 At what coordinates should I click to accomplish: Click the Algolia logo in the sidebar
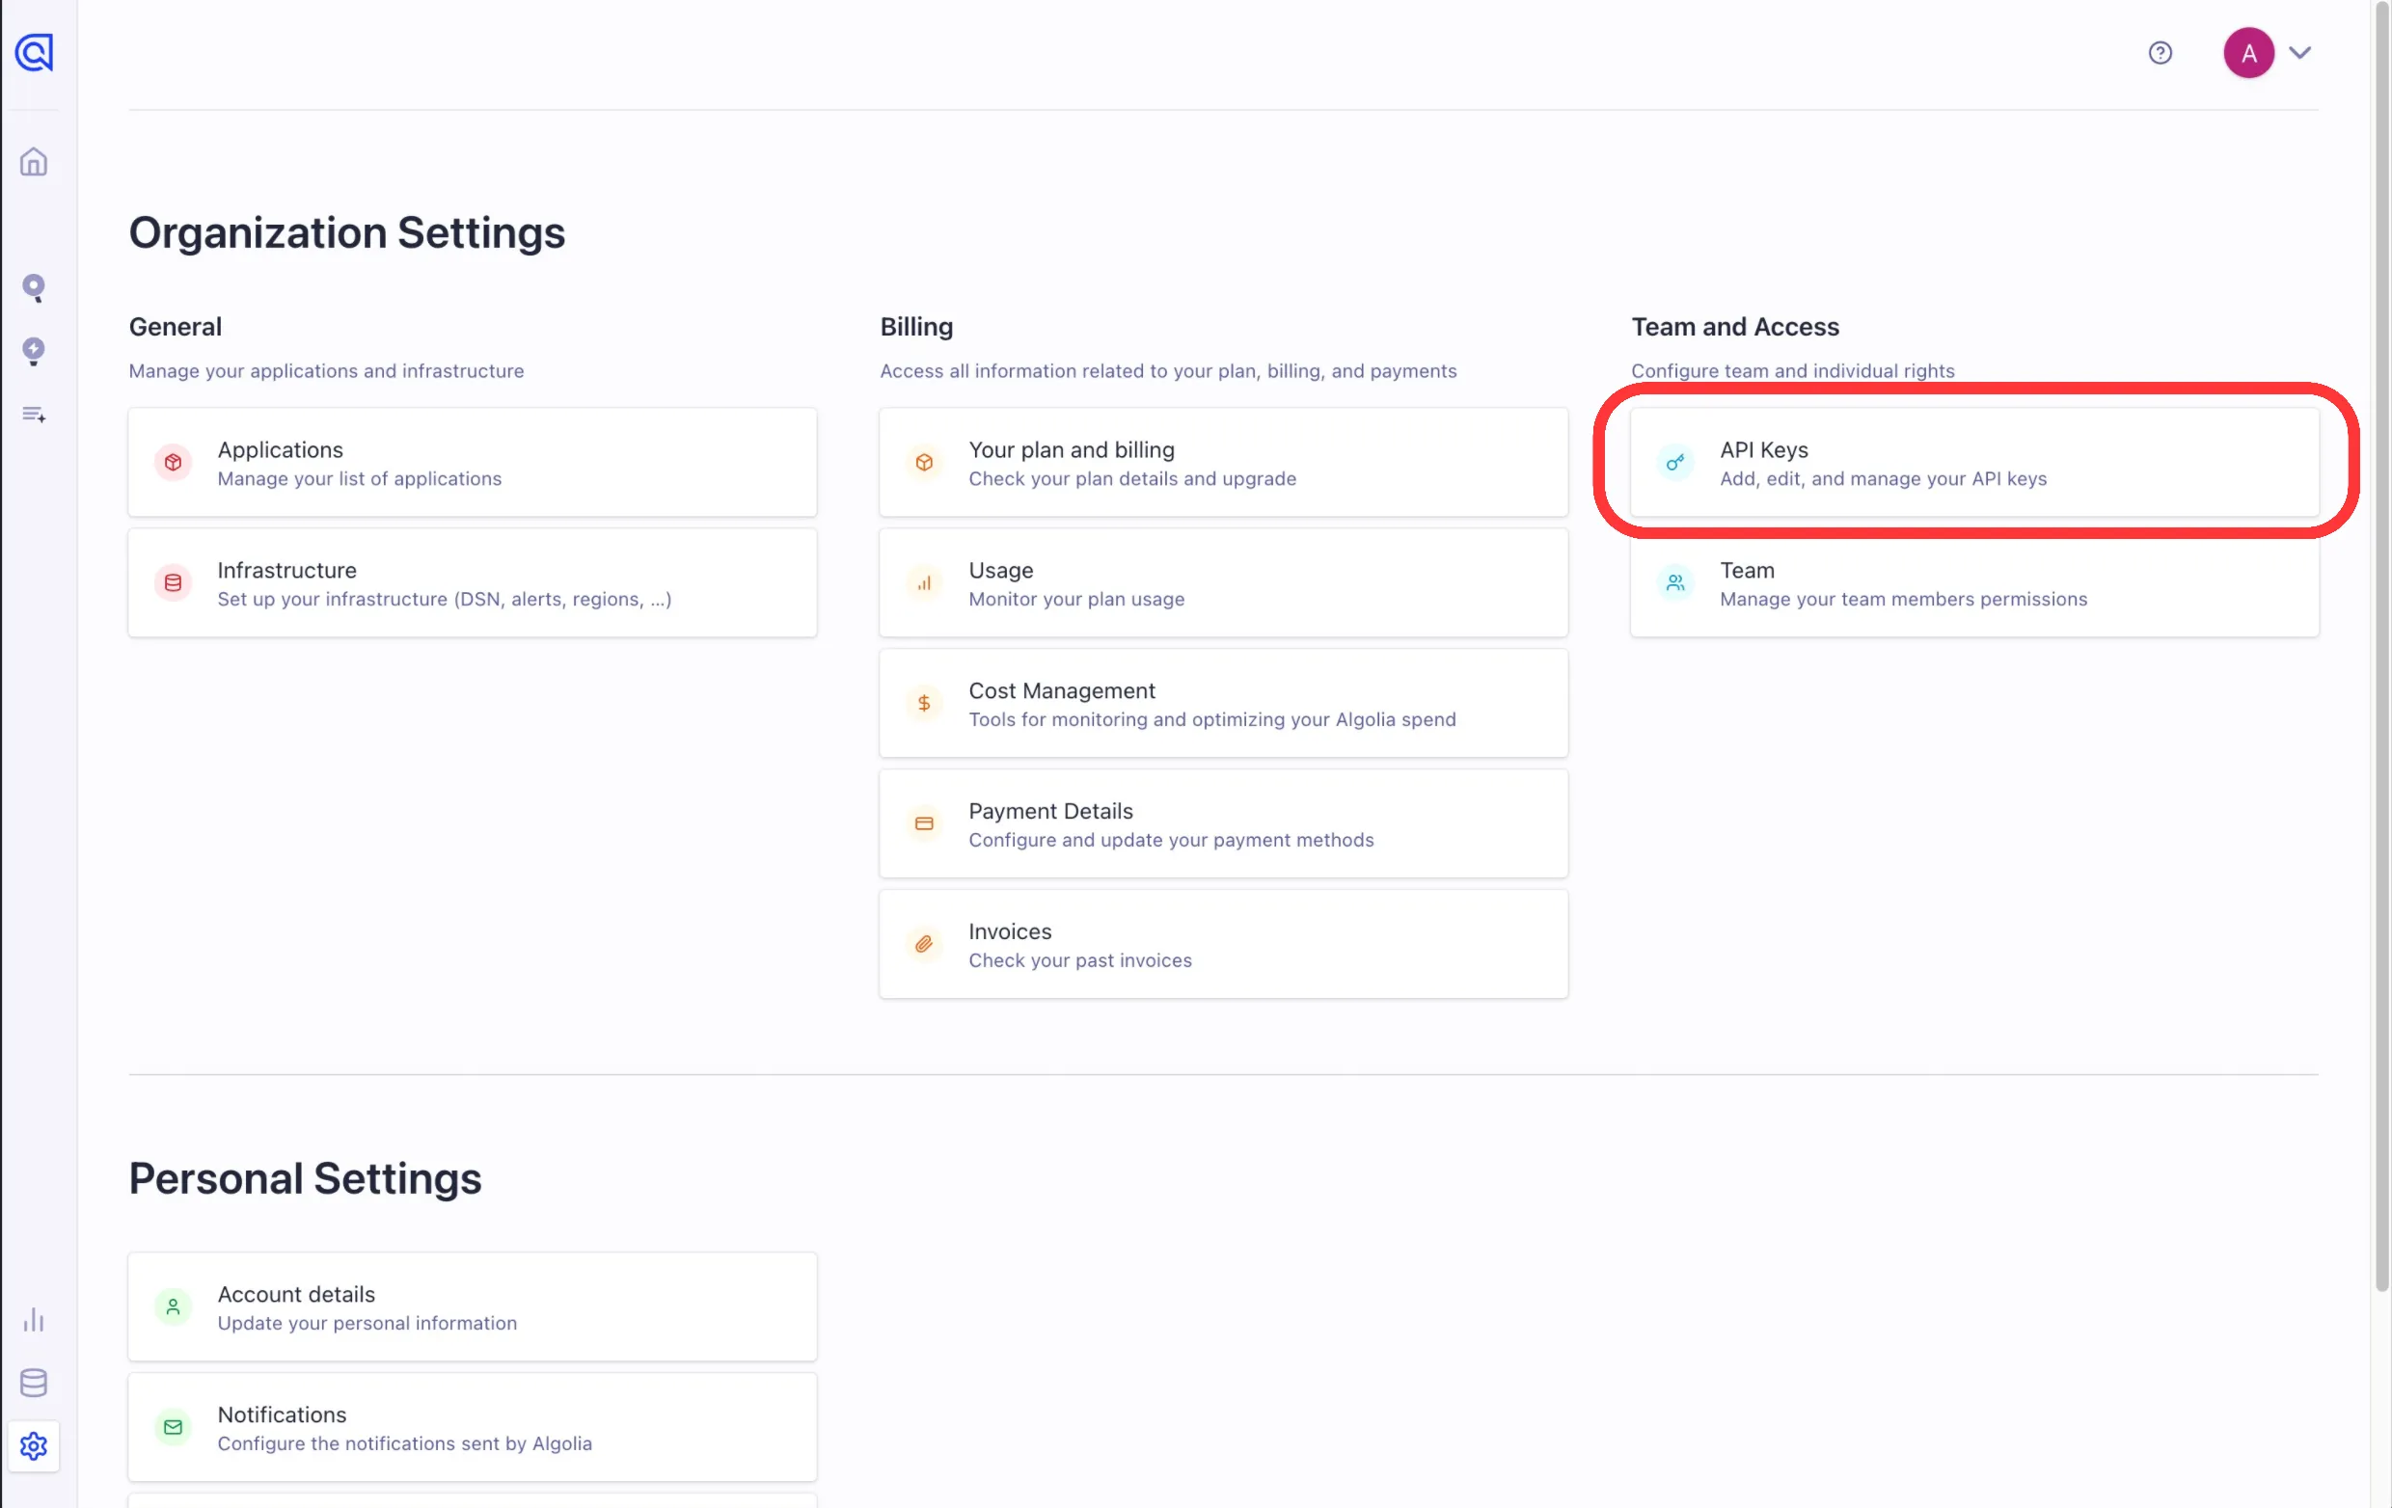coord(34,53)
